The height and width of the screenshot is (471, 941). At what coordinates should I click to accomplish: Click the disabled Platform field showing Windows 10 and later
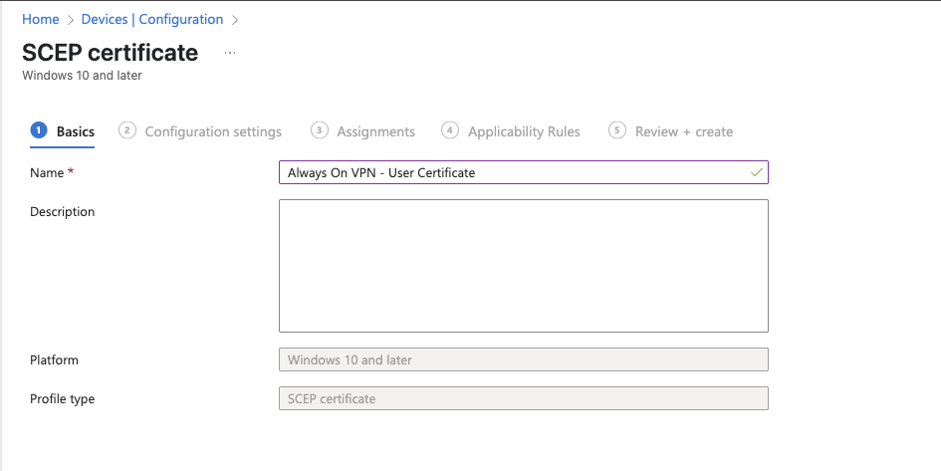tap(524, 360)
